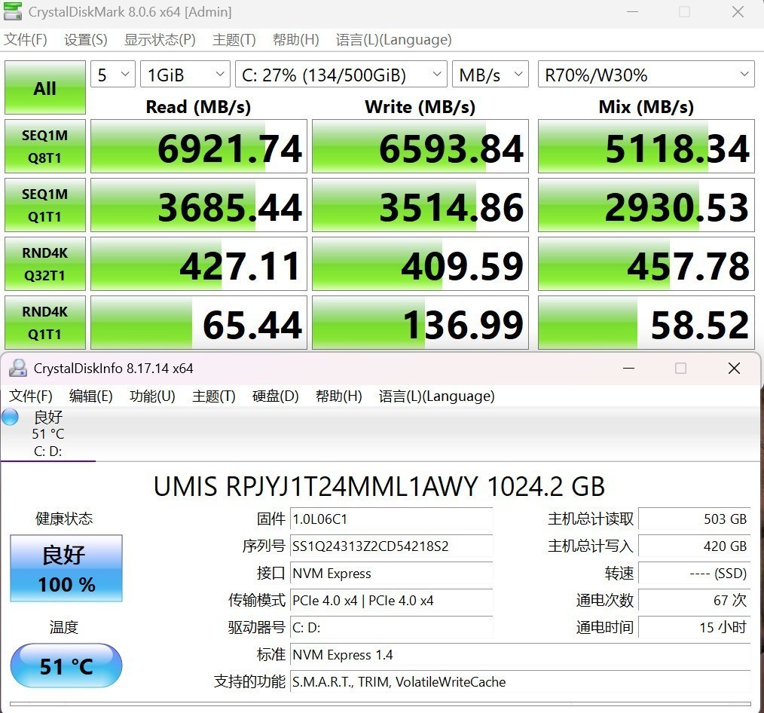Open 功能(U) menu in CrystalDiskInfo
The image size is (764, 713).
(x=152, y=396)
